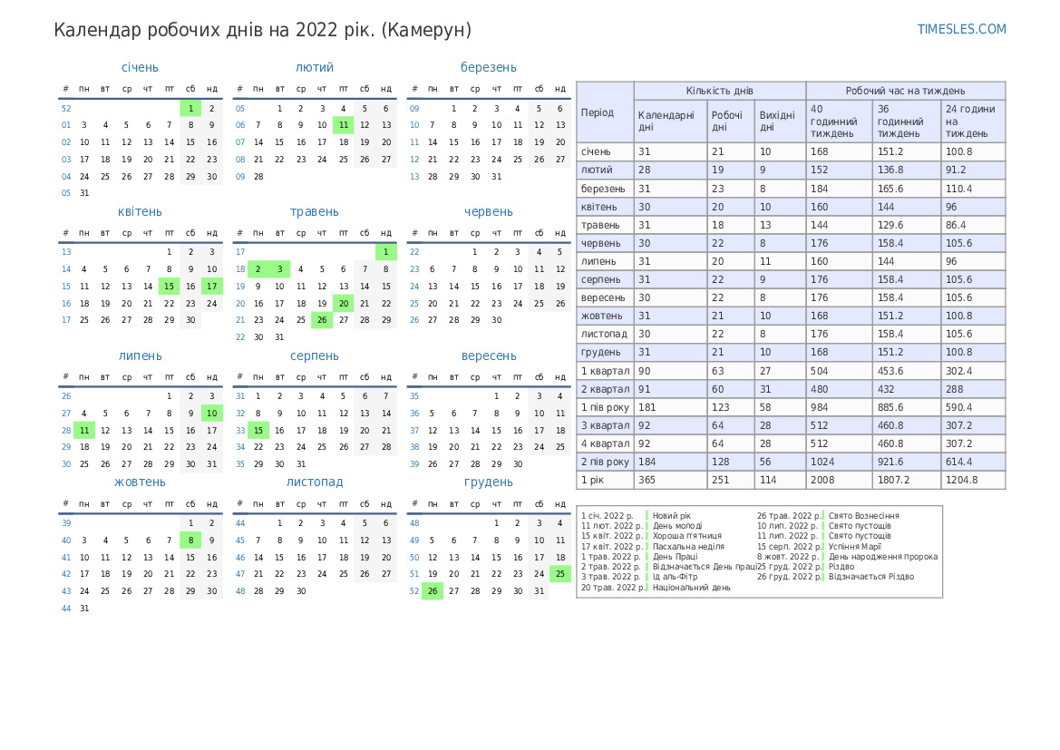Open the "травень" month heading
1060x750 pixels.
pyautogui.click(x=314, y=211)
